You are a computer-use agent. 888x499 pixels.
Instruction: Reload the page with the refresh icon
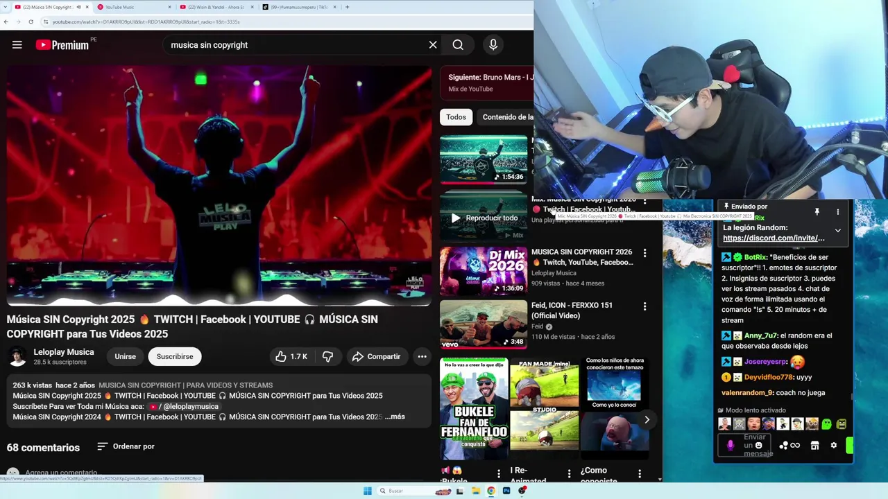tap(31, 21)
